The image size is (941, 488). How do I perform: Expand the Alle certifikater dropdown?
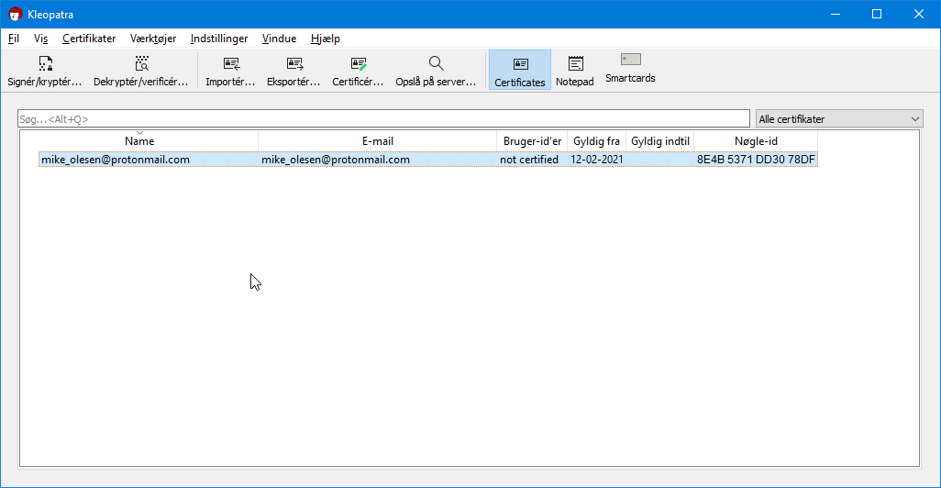(839, 119)
